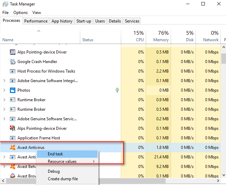This screenshot has width=226, height=185.
Task: Click the 21.4 MB memory value
Action: tap(161, 157)
